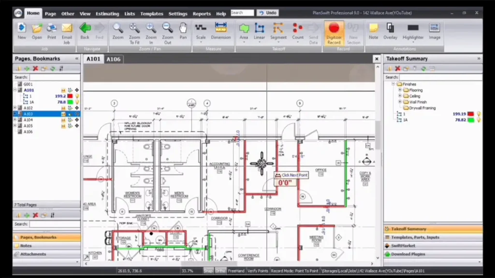The width and height of the screenshot is (495, 278).
Task: Open Download Plugins panel
Action: pyautogui.click(x=433, y=254)
